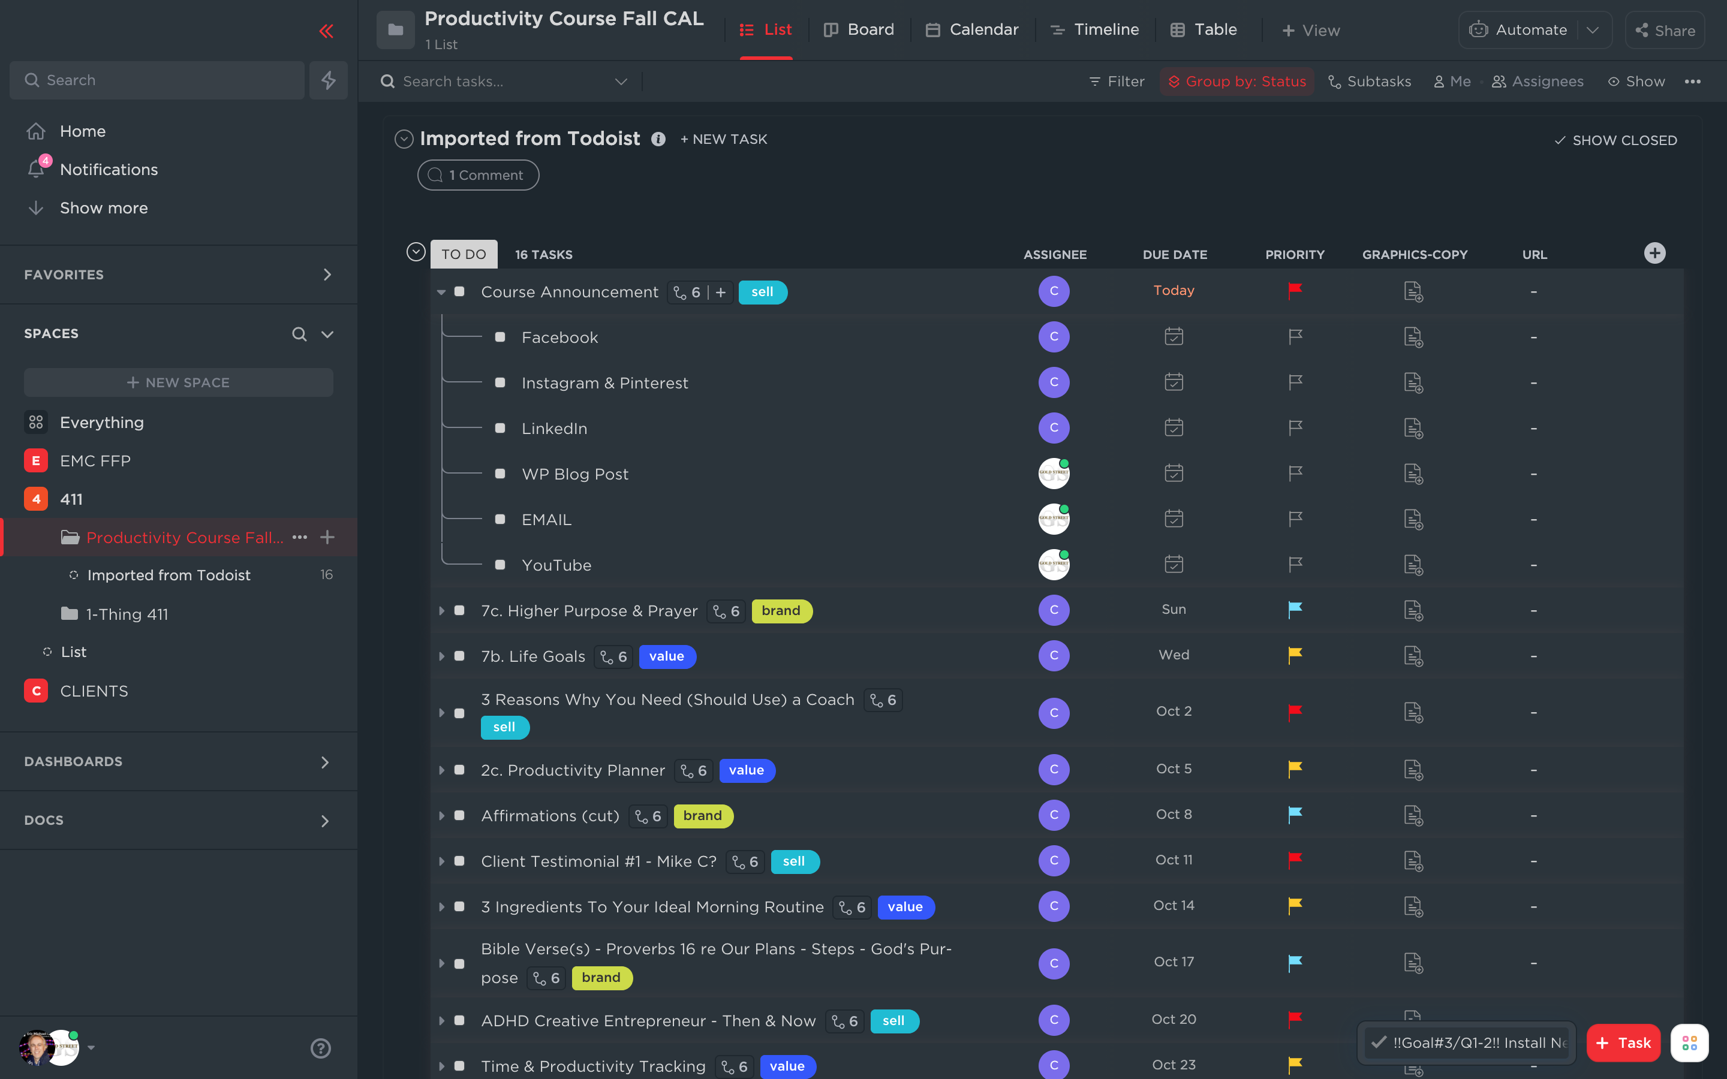
Task: Switch to the Board view tab
Action: [x=859, y=30]
